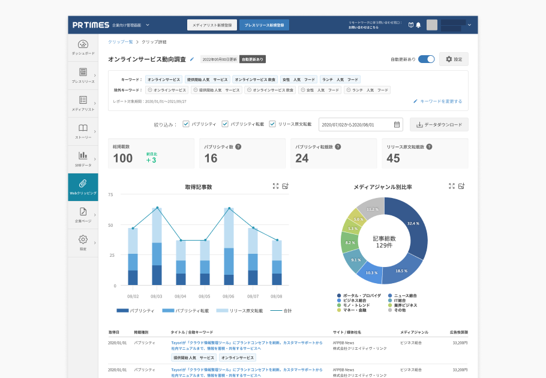The image size is (546, 378).
Task: Click pencil icon next to clip title
Action: pyautogui.click(x=192, y=59)
